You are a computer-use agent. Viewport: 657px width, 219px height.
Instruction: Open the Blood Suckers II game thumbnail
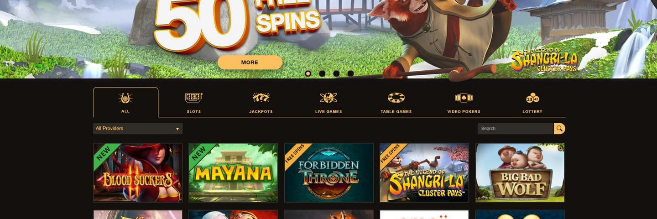coord(138,172)
